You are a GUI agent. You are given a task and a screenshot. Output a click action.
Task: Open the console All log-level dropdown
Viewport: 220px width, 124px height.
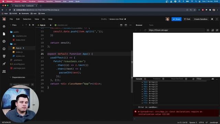(x=214, y=79)
